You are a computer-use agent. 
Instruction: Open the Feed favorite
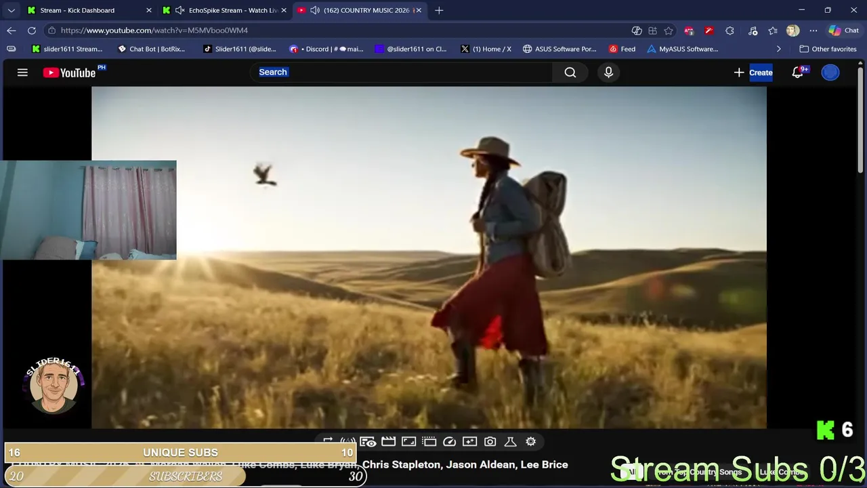pyautogui.click(x=622, y=49)
